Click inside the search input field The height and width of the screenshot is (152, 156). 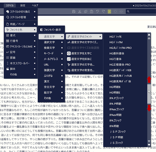coord(140,11)
